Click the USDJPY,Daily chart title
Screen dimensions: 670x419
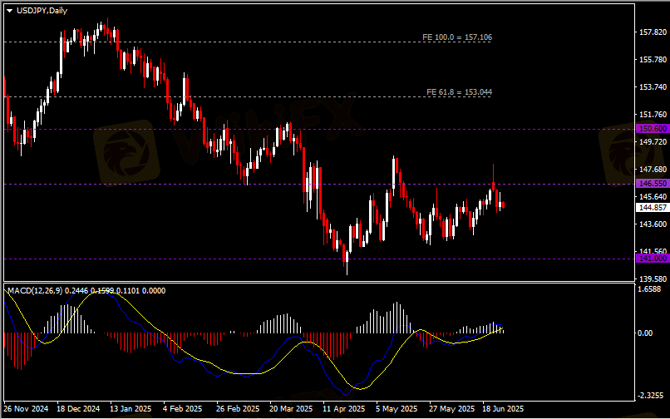(x=42, y=11)
